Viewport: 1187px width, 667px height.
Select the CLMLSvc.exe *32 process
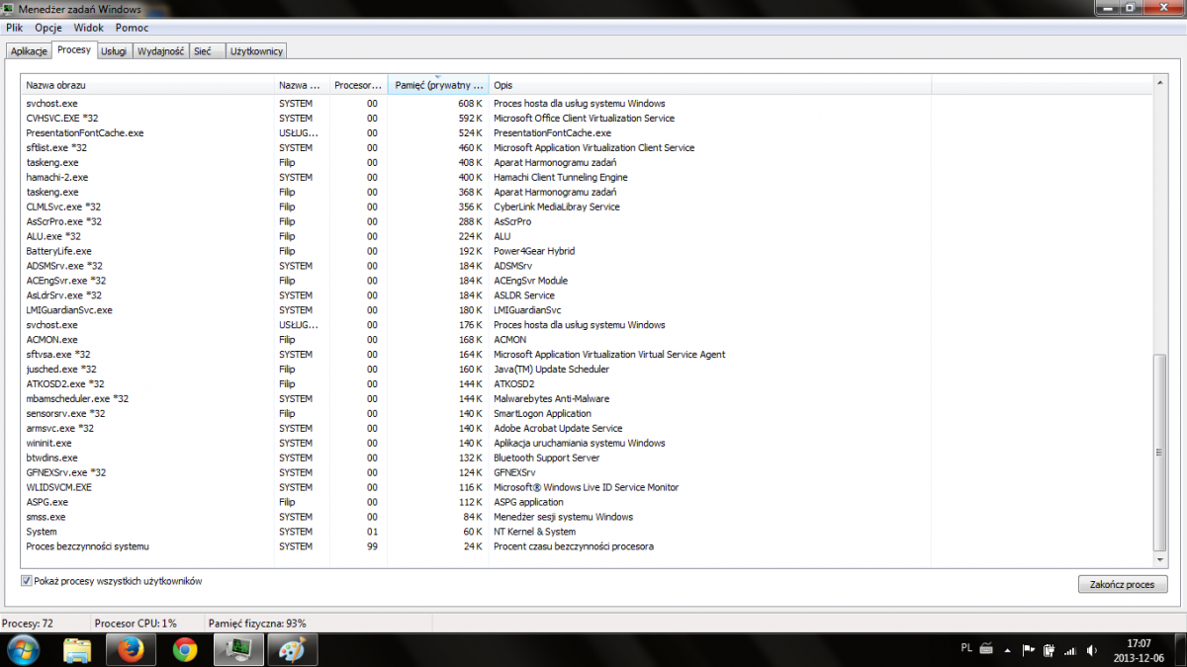(588, 208)
